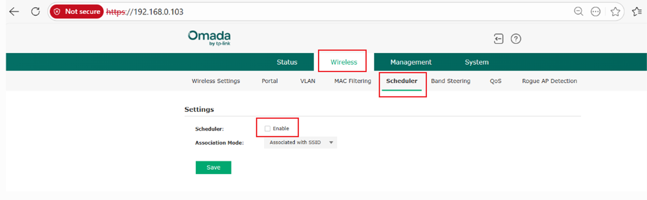Click the address bar URL 192.168.0.103
The image size is (647, 200).
[x=145, y=12]
